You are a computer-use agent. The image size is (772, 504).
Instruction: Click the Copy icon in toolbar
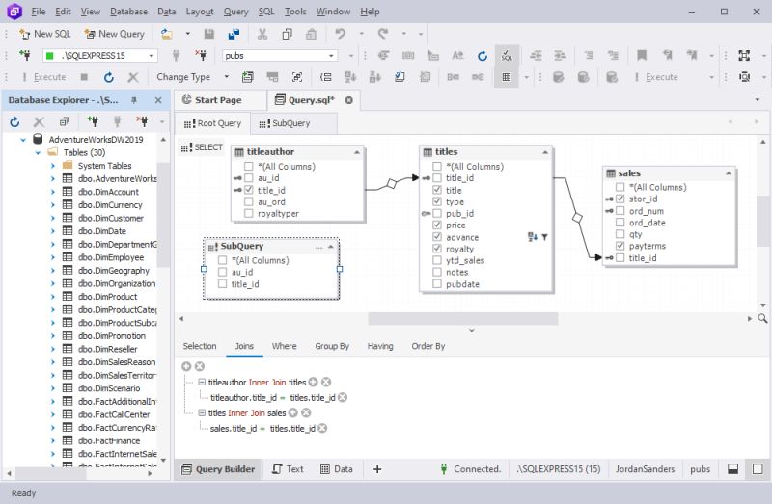(x=287, y=34)
